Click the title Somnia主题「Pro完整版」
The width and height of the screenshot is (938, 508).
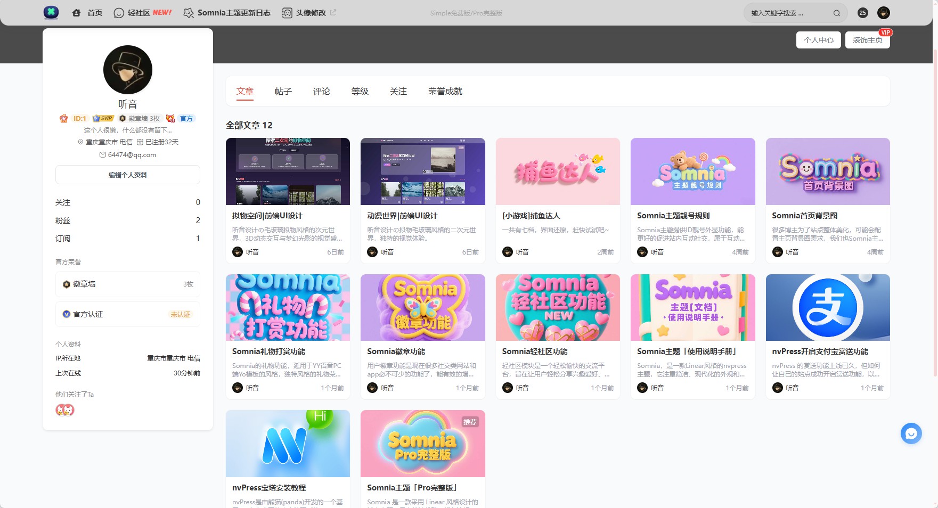tap(413, 488)
